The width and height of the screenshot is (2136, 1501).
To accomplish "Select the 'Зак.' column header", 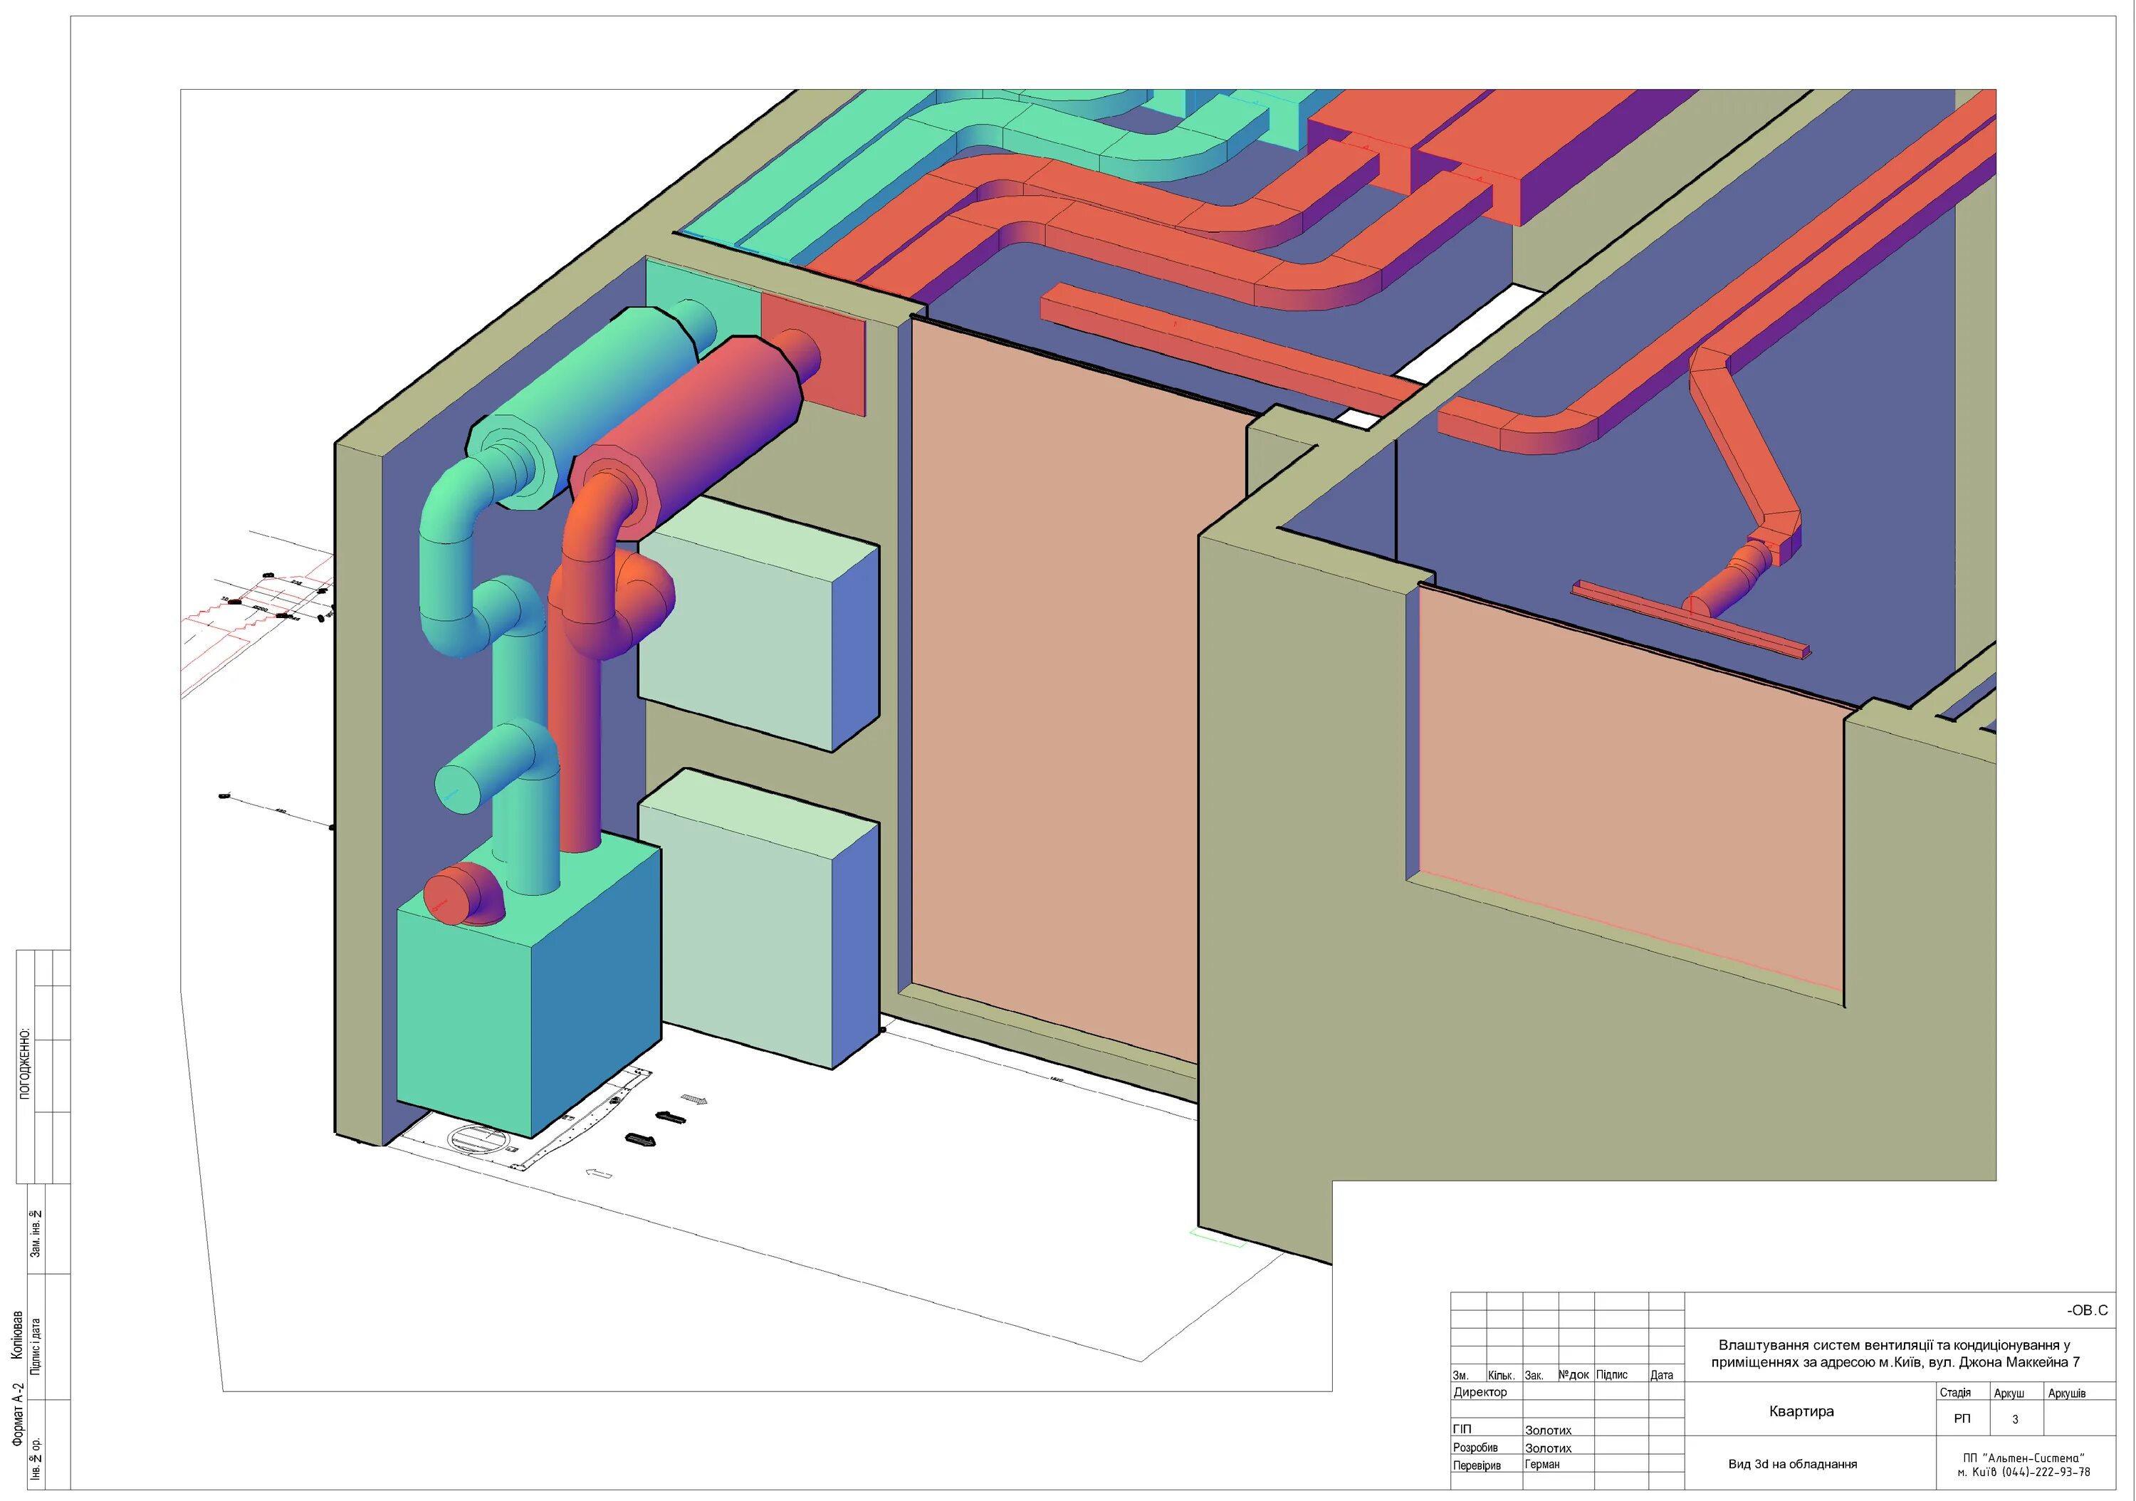I will [1534, 1376].
